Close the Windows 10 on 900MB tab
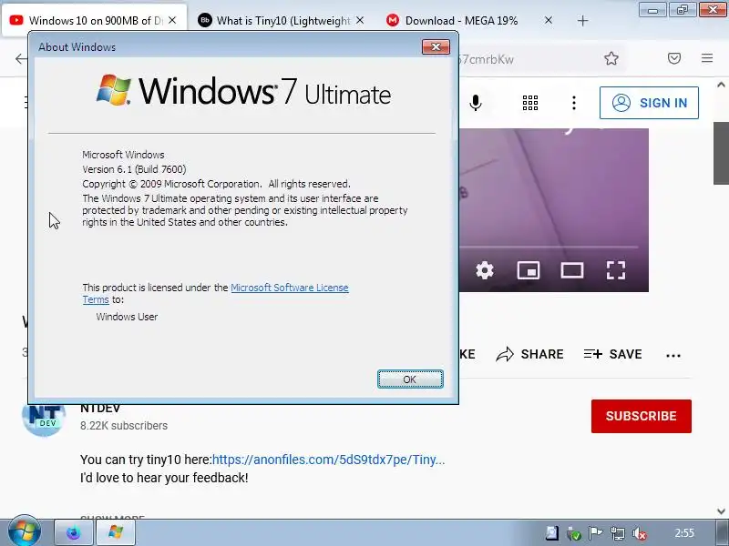Viewport: 729px width, 546px height. tap(172, 20)
